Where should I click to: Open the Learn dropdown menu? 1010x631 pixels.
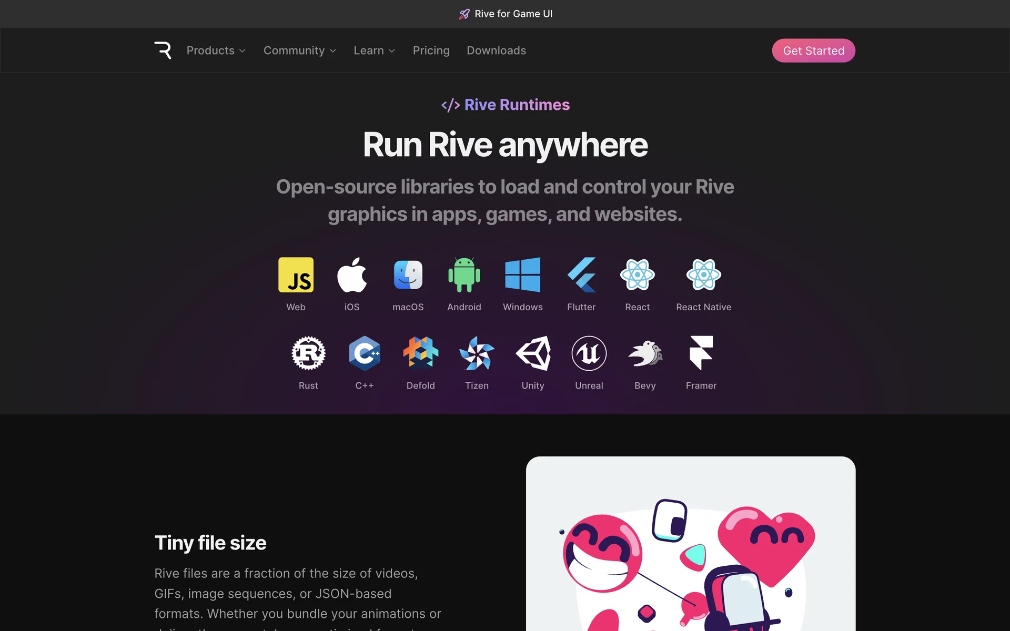[x=374, y=50]
